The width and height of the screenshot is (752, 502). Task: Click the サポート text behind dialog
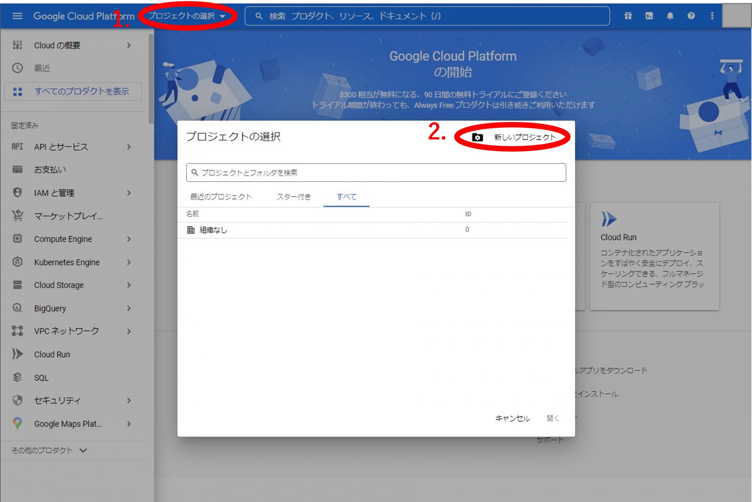550,440
